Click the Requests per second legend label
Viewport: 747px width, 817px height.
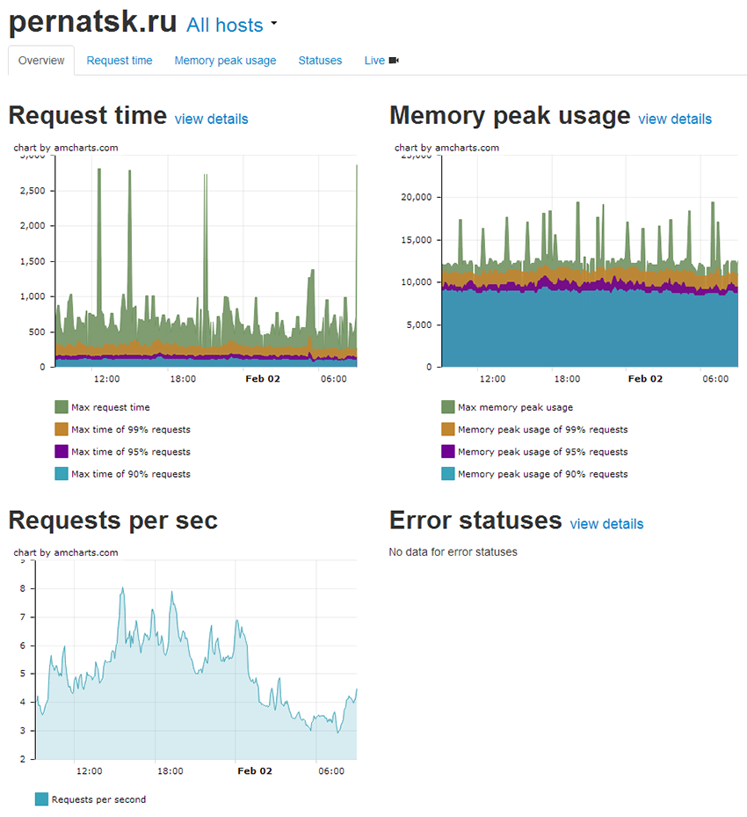[98, 799]
